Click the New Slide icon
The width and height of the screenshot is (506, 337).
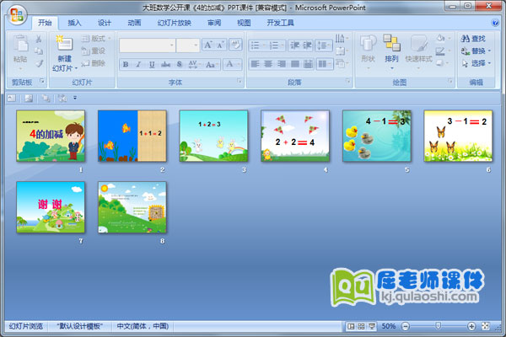[x=64, y=43]
